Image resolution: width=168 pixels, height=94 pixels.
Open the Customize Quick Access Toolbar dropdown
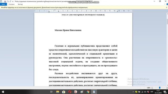pos(13,2)
